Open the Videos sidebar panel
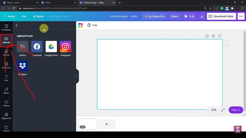Screen dimensions: 246x138 click(6, 104)
